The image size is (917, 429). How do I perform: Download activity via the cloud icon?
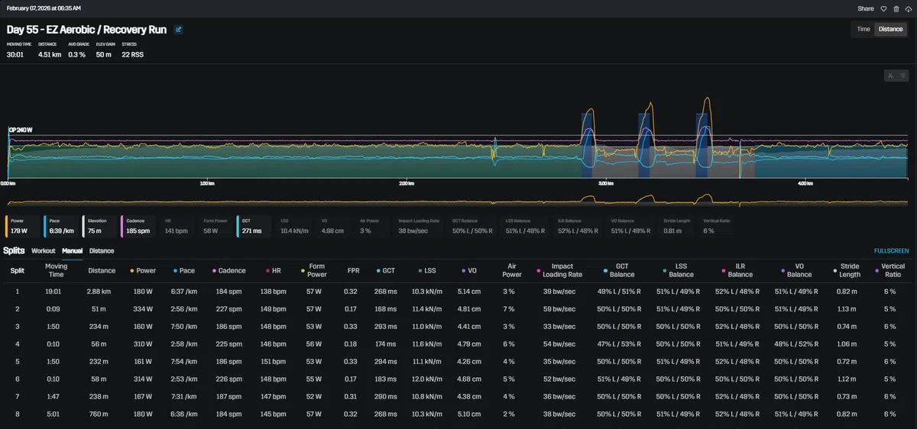[907, 8]
